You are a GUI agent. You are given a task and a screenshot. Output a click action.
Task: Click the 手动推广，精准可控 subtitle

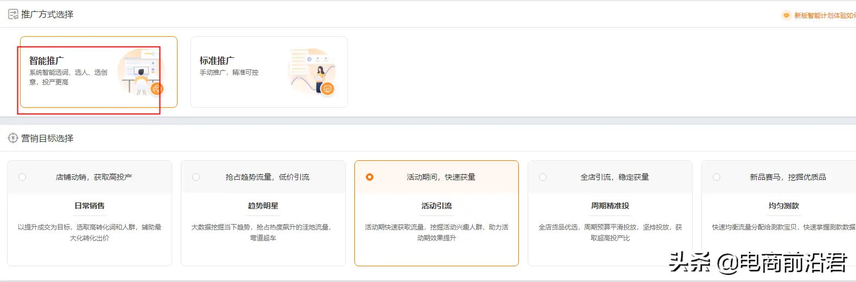[229, 73]
